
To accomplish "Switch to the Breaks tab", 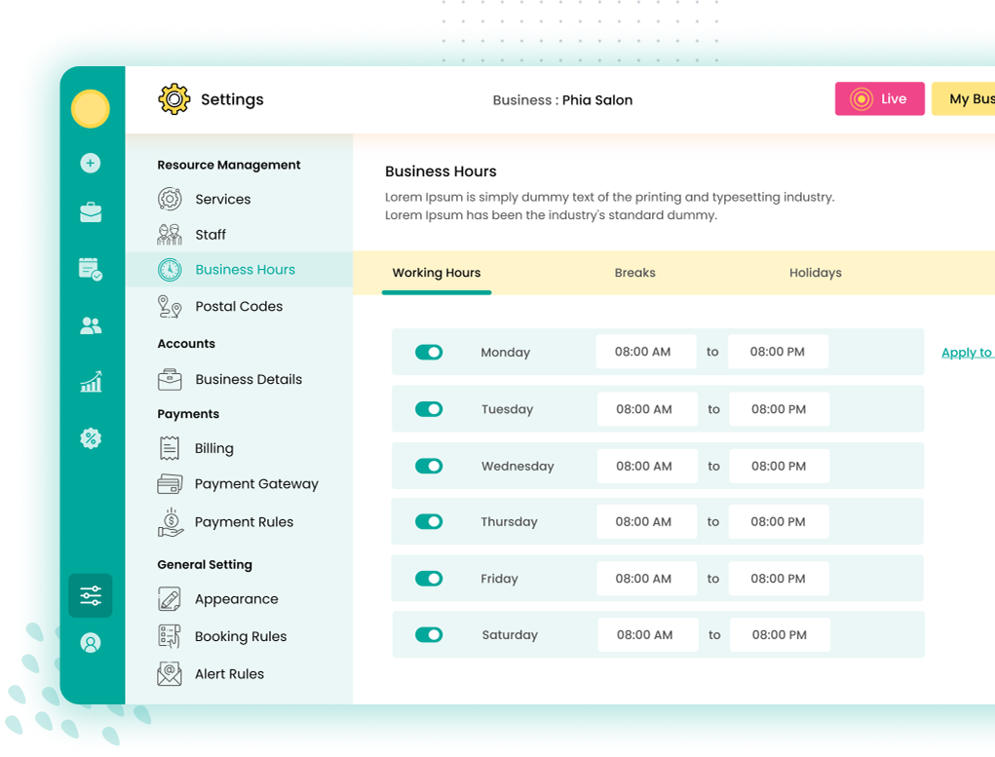I will pyautogui.click(x=634, y=273).
